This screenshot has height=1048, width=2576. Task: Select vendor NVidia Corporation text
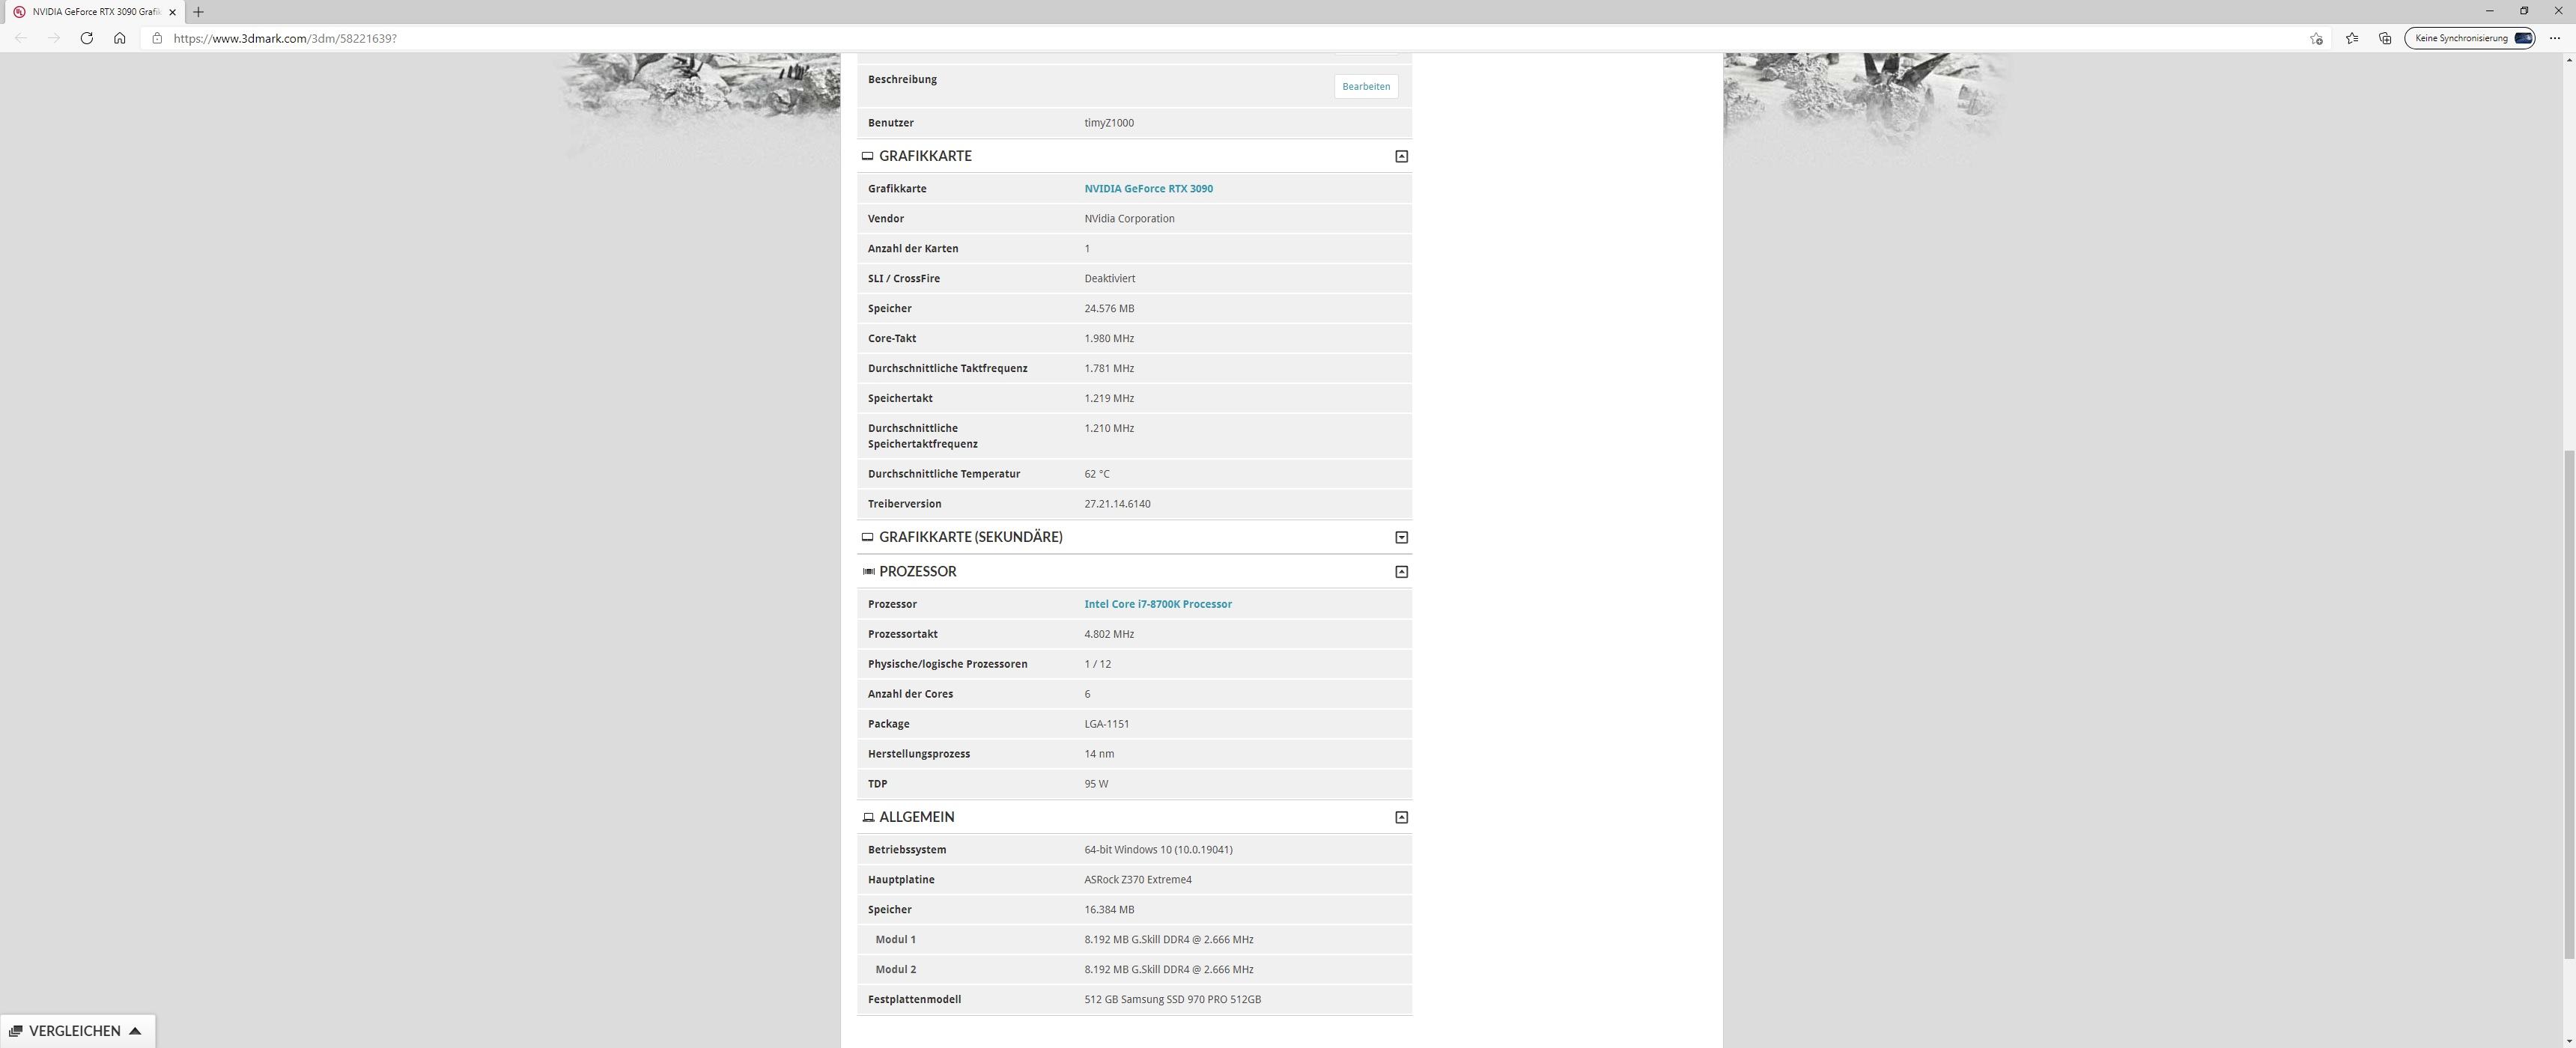[x=1129, y=218]
